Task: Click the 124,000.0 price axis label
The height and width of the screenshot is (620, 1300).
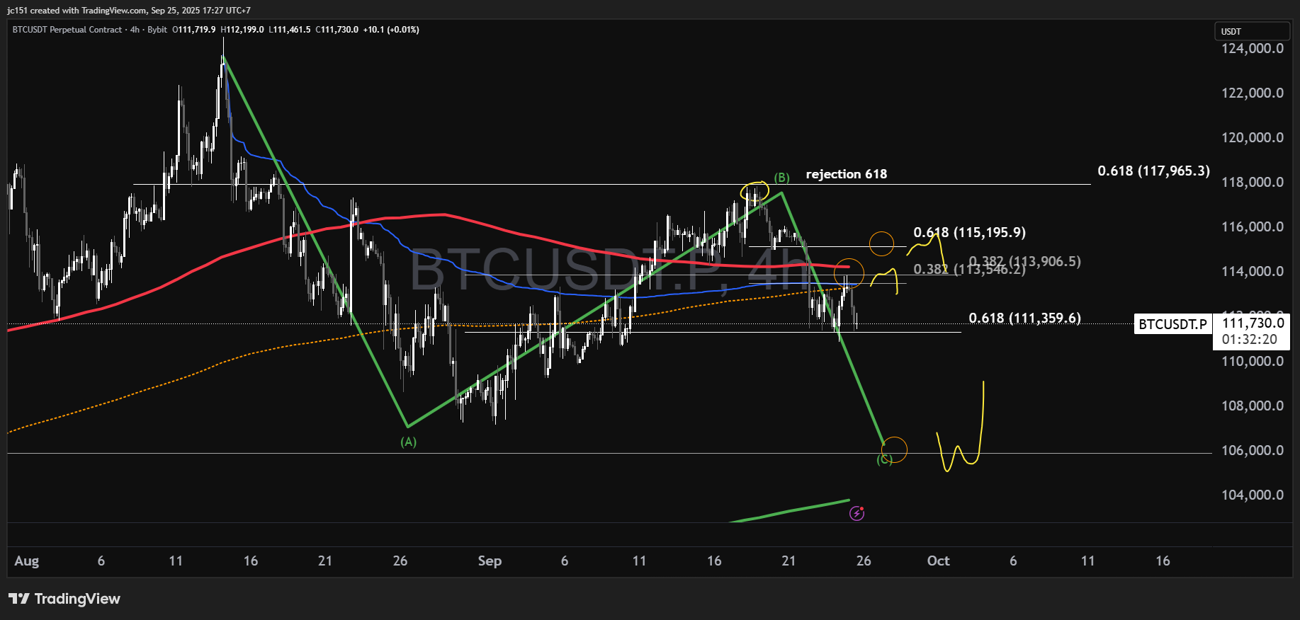Action: pos(1252,48)
